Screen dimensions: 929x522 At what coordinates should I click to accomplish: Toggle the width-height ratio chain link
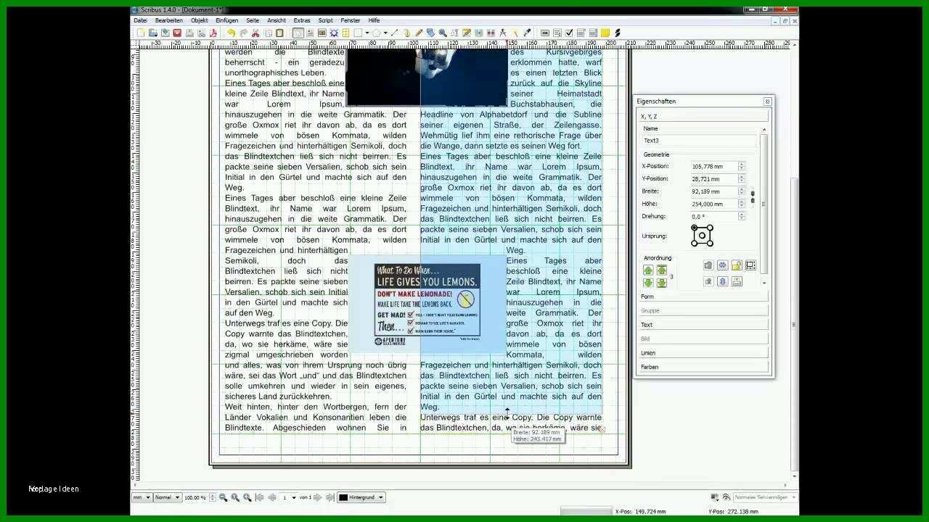coord(753,197)
